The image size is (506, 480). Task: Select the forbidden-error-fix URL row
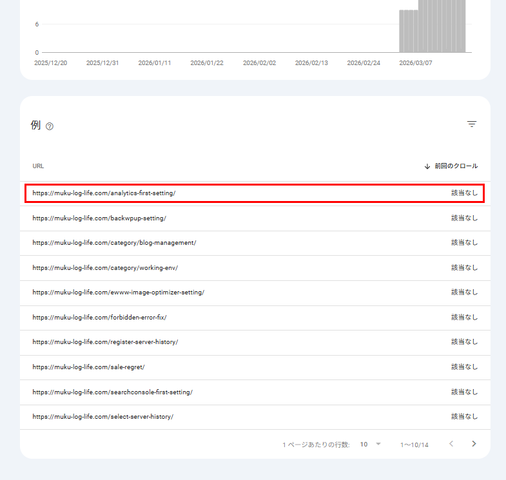click(99, 318)
